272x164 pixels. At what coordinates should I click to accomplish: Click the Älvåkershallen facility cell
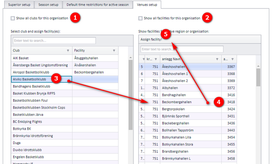95,65
